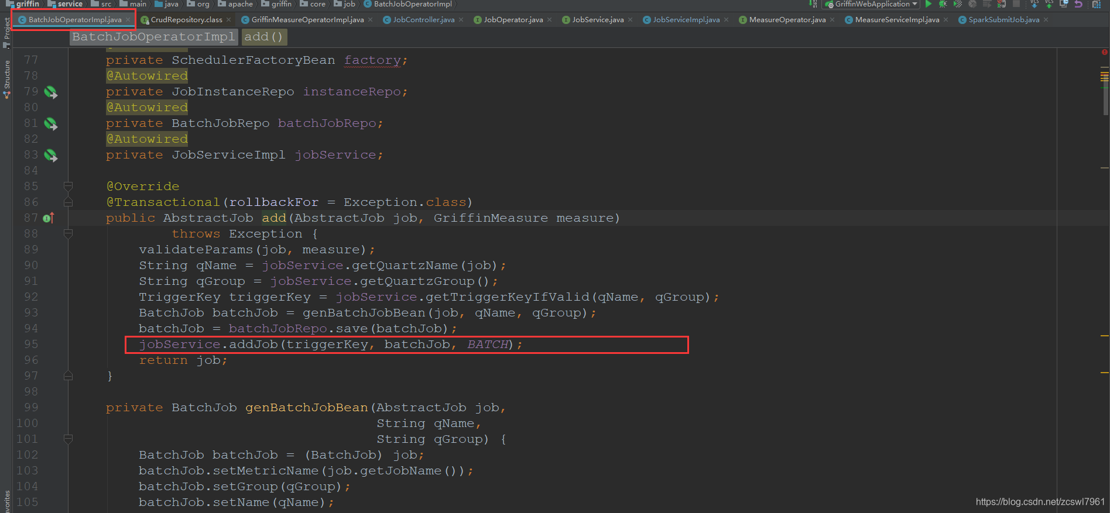Toggle the fold marker at line 86
The width and height of the screenshot is (1110, 513).
click(x=68, y=202)
